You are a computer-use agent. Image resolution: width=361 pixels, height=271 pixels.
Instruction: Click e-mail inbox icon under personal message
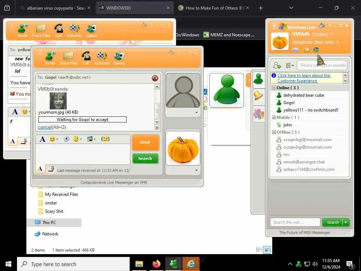click(x=296, y=49)
